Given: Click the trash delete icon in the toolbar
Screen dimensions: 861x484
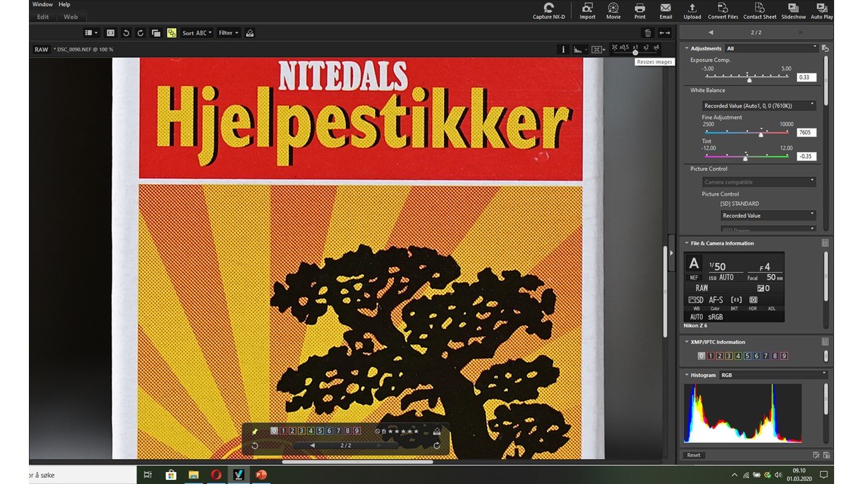Looking at the screenshot, I should [x=648, y=33].
